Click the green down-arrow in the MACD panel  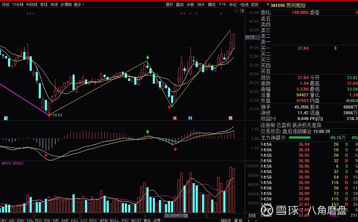click(x=148, y=132)
